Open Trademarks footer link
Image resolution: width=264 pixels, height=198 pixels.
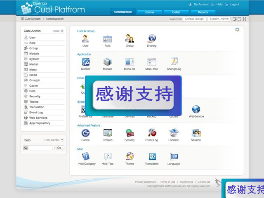[186, 181]
